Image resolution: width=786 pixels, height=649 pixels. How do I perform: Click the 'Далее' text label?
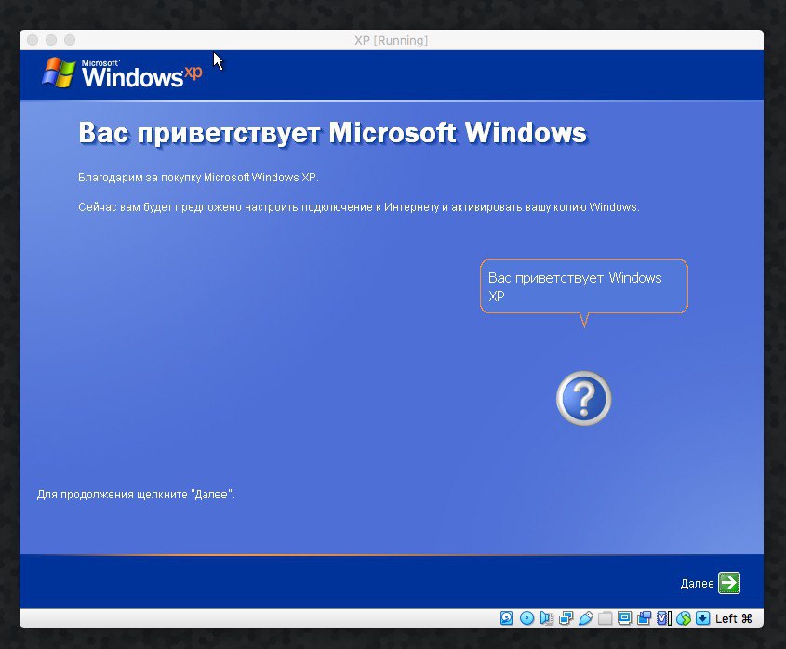click(697, 583)
